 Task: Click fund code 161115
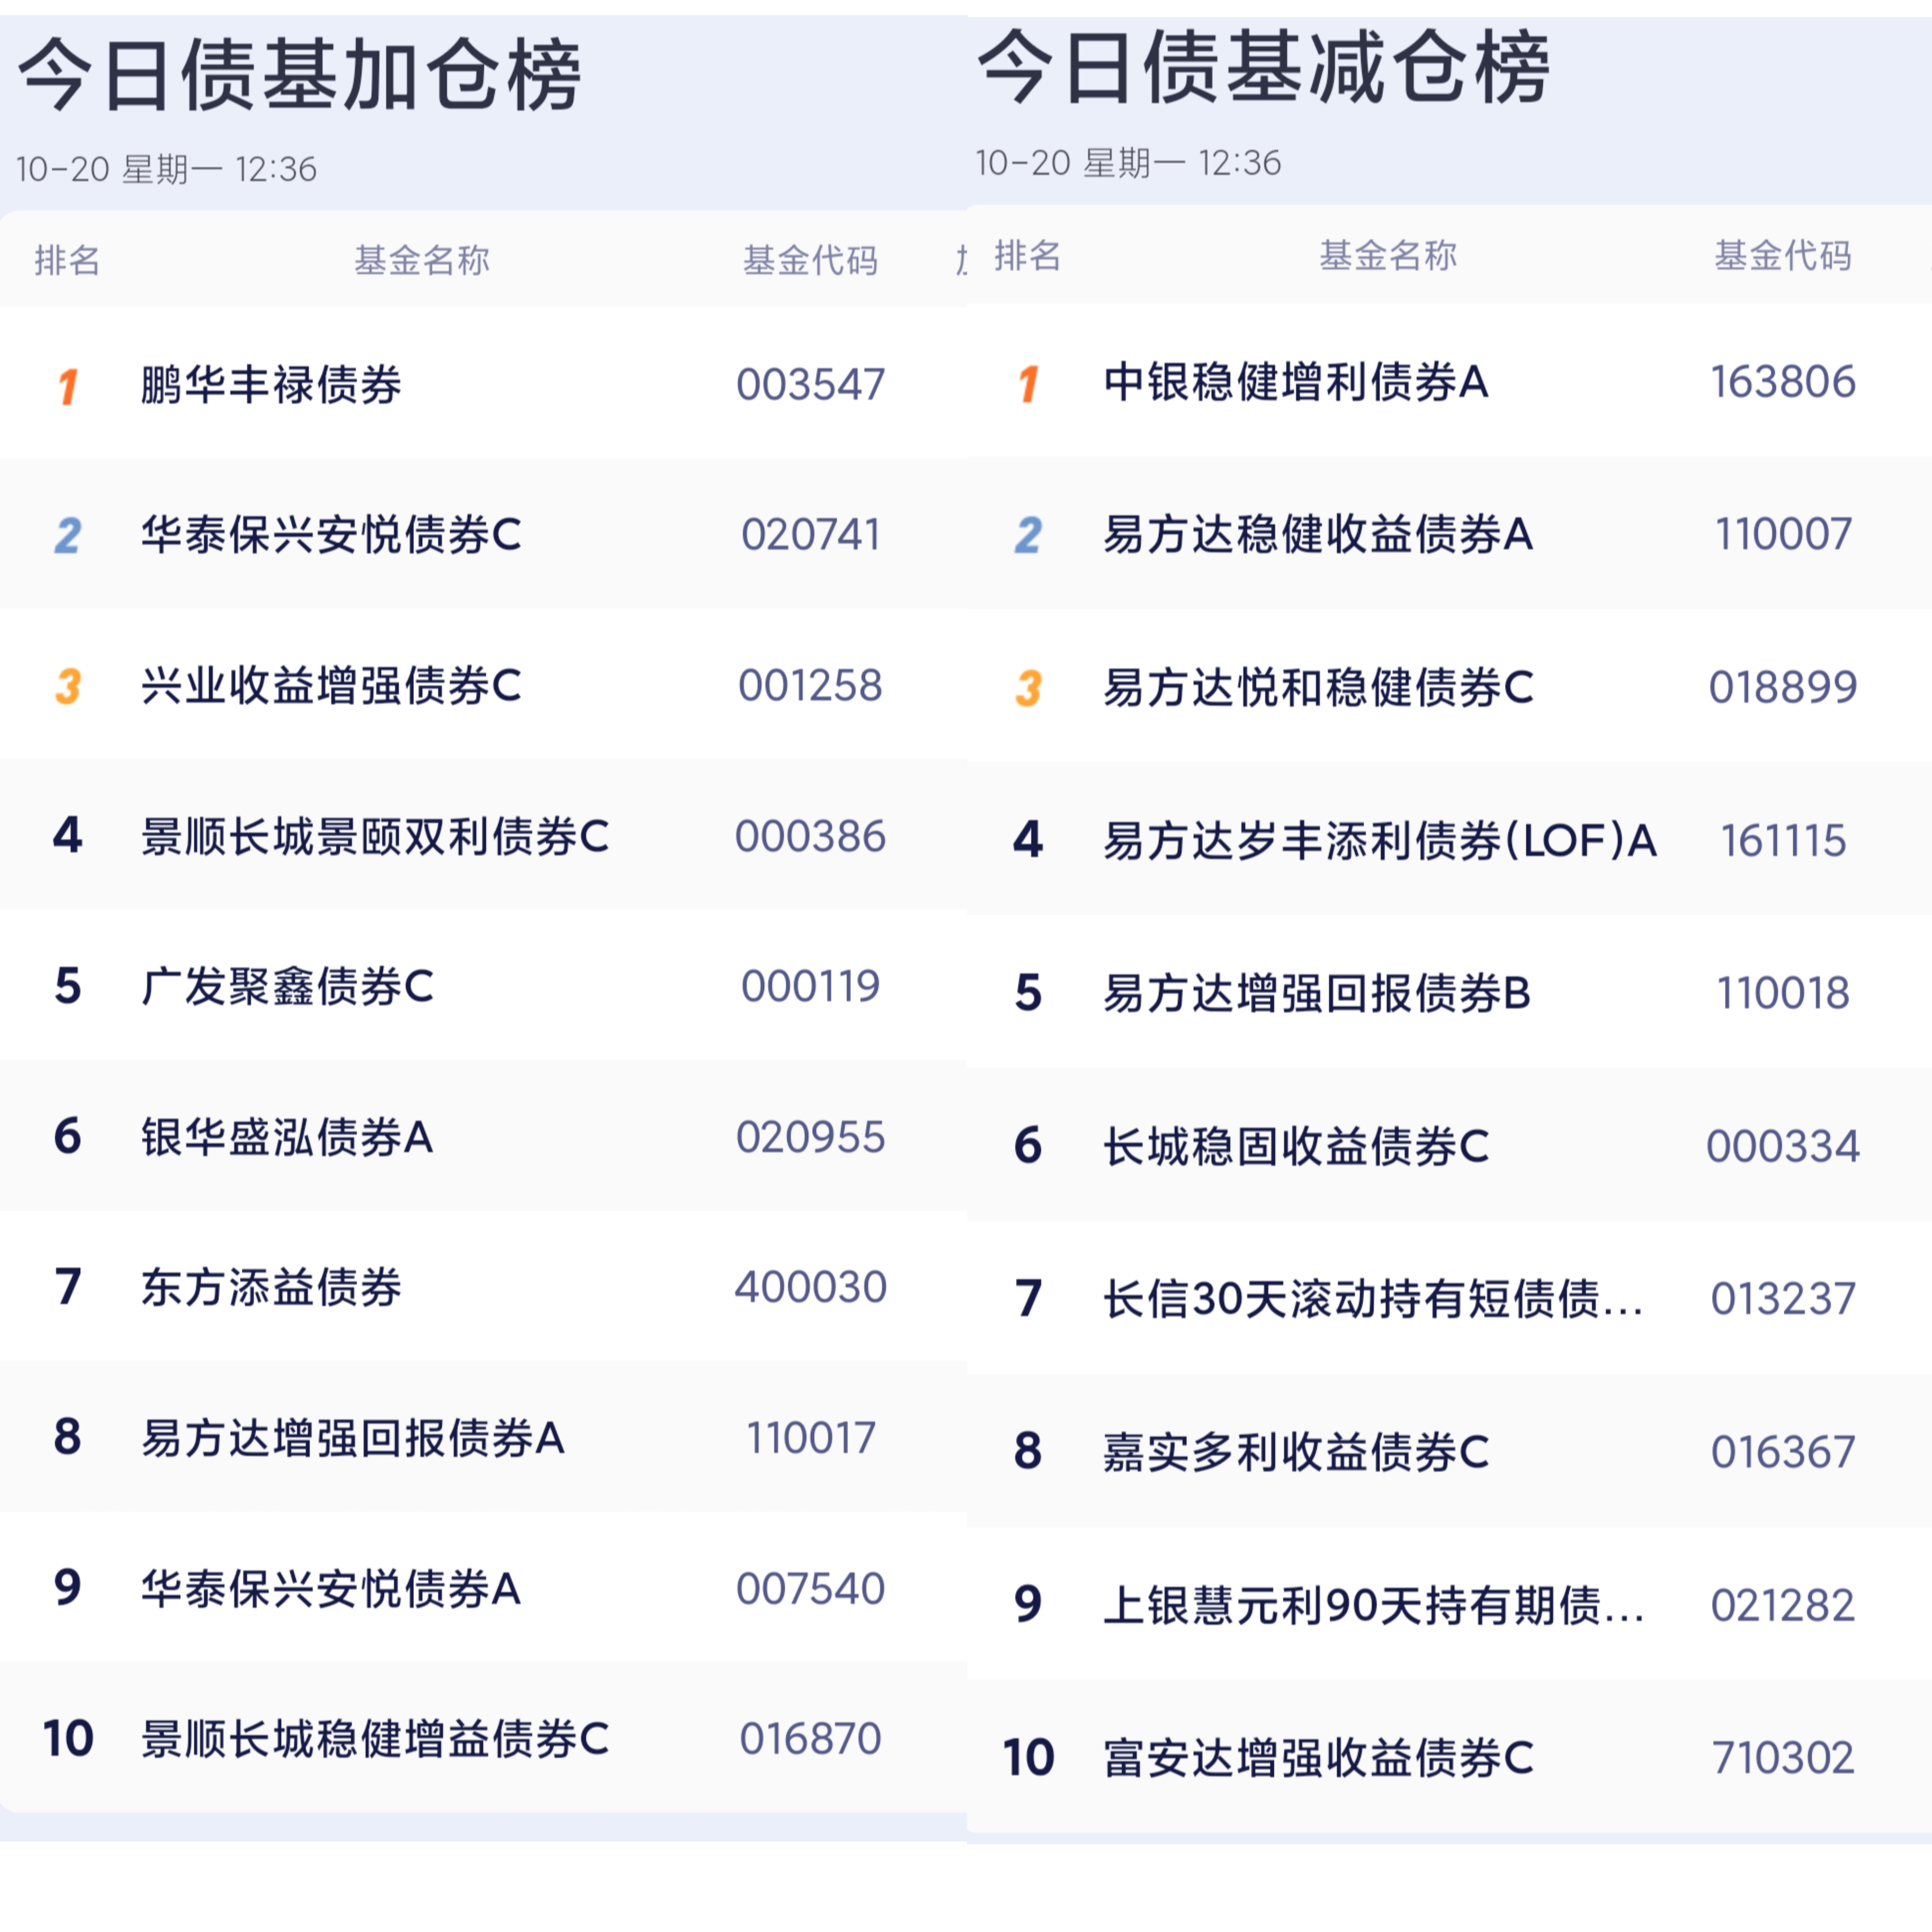coord(1783,841)
